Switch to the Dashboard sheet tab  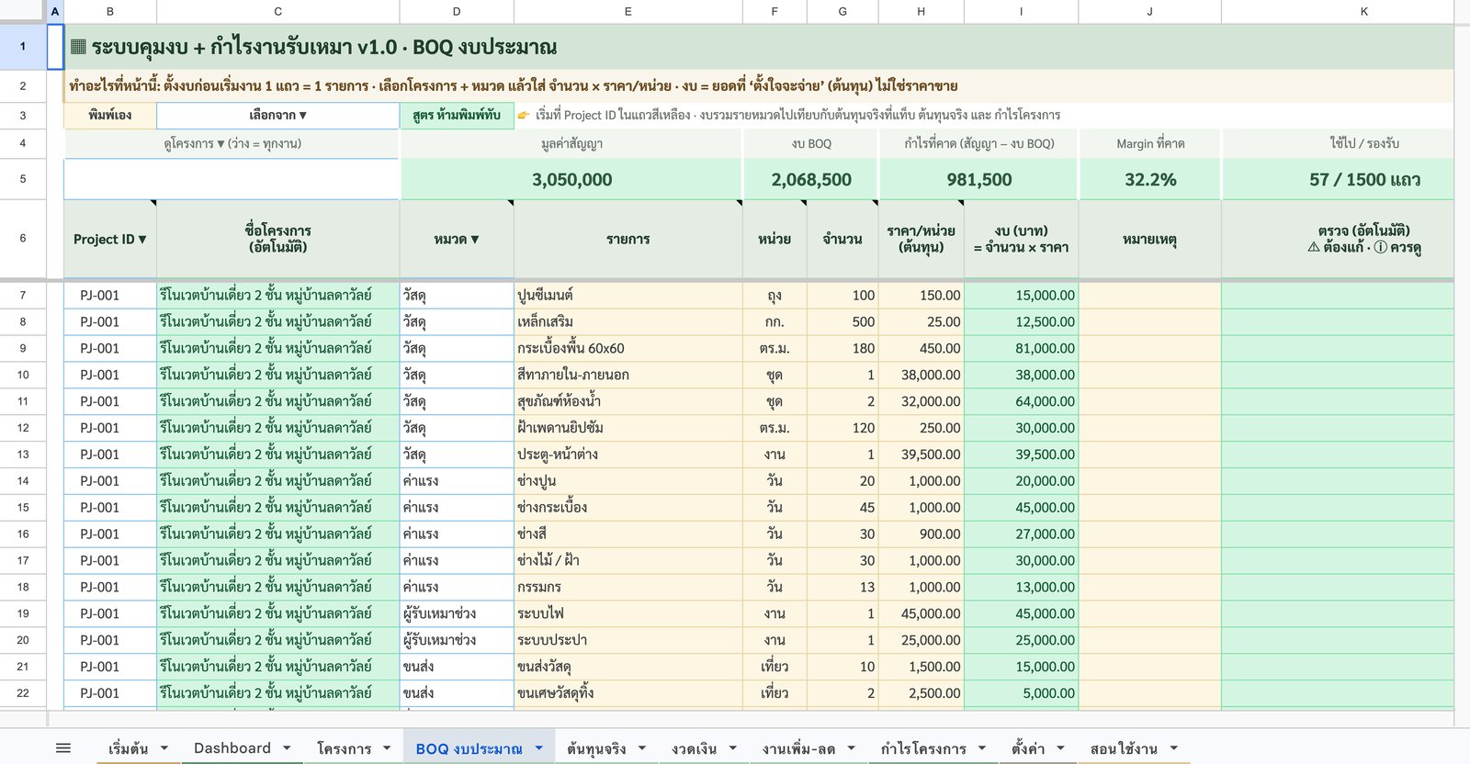pos(232,748)
